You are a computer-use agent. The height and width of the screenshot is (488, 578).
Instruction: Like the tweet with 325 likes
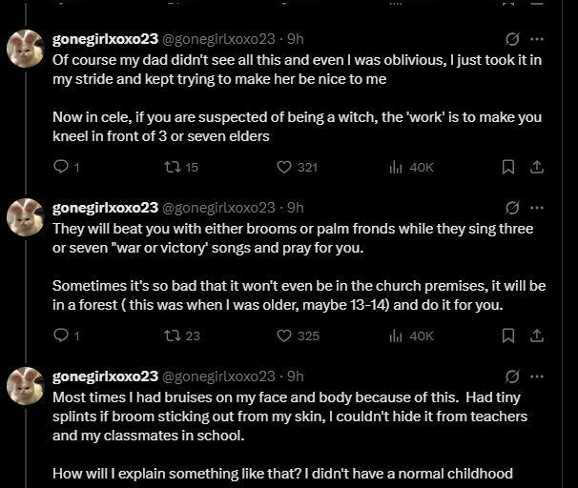283,335
